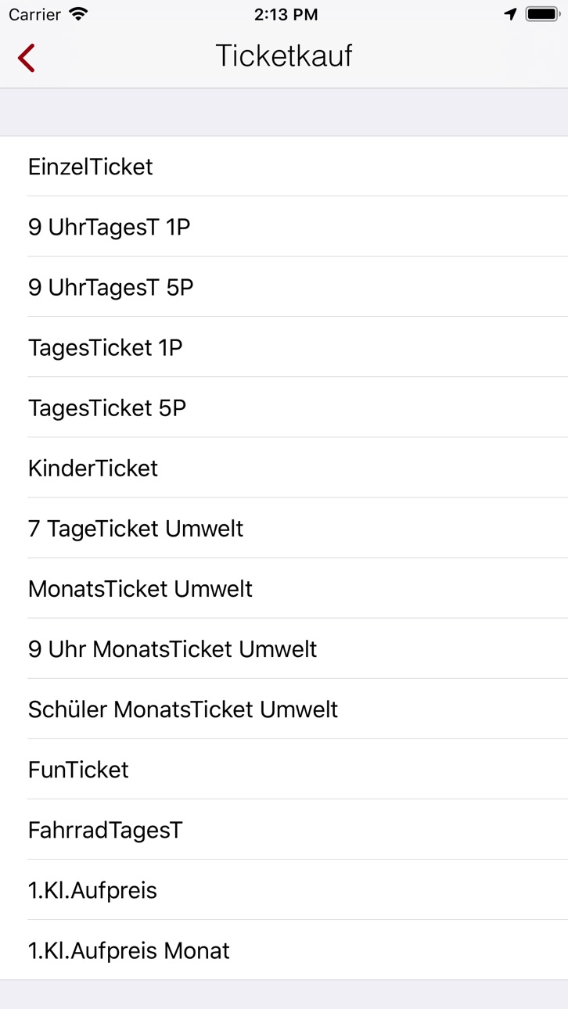Open MonatsTicket Umwelt row

pos(284,588)
